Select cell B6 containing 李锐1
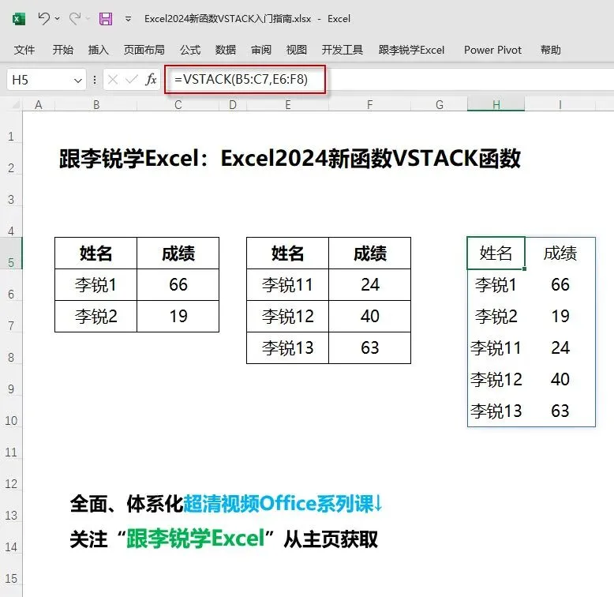 [96, 285]
